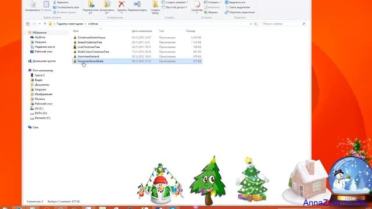Viewport: 372px width, 209px height.
Task: Open Загрузки under Этот компьютер
Action: (x=38, y=89)
